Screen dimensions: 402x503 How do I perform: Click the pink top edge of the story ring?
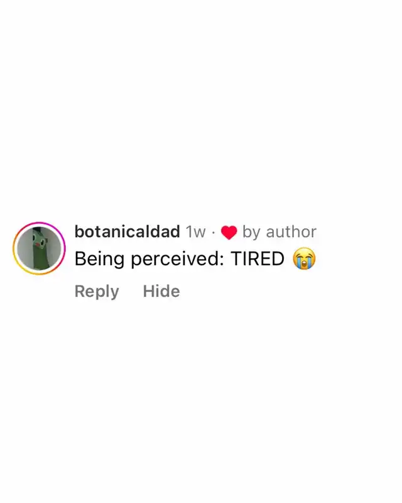click(39, 223)
